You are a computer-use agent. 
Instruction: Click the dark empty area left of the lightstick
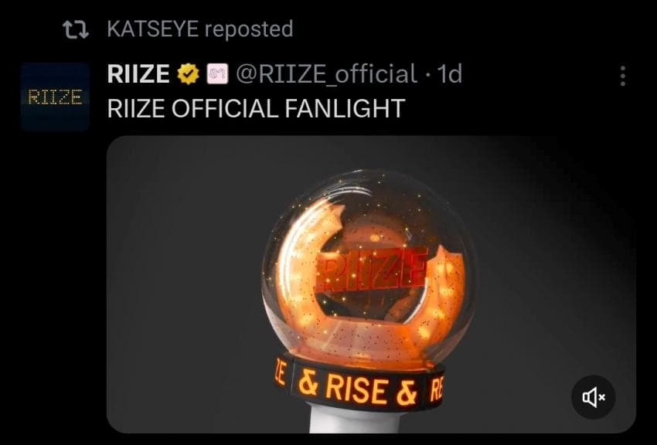pyautogui.click(x=185, y=284)
